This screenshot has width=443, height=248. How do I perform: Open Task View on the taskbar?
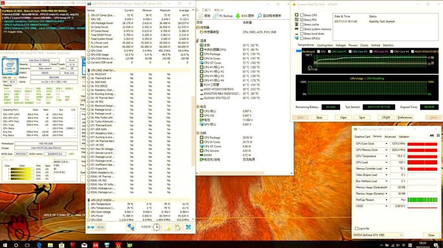27,245
